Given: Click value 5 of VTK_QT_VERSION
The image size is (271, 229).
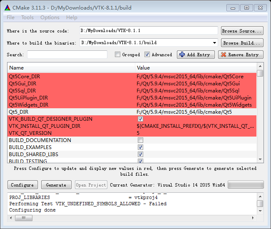Looking at the screenshot, I should (138, 133).
